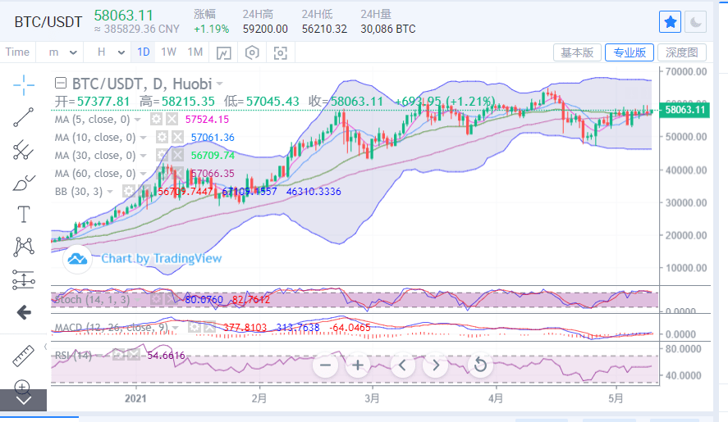728x422 pixels.
Task: Open MA (5, close, 0) settings gear
Action: [x=156, y=120]
